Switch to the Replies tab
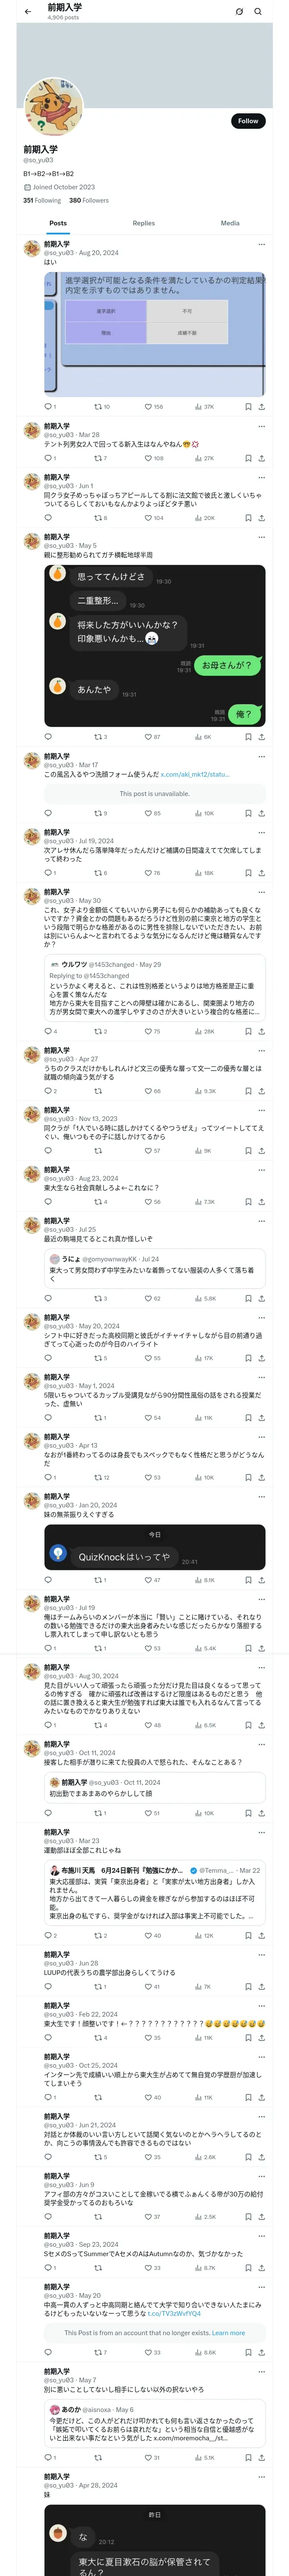Screen dimensions: 289x2576 pyautogui.click(x=143, y=223)
